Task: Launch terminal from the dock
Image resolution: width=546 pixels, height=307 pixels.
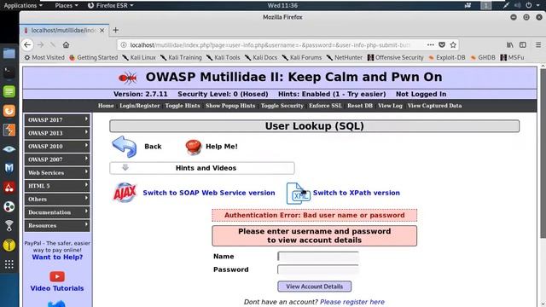Action: point(9,72)
